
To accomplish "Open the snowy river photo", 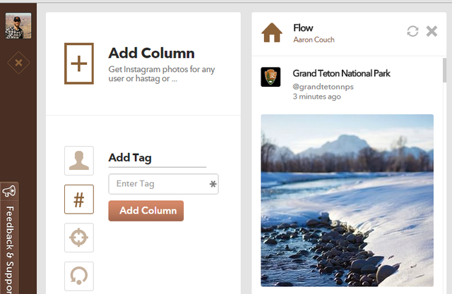I will pos(347,200).
